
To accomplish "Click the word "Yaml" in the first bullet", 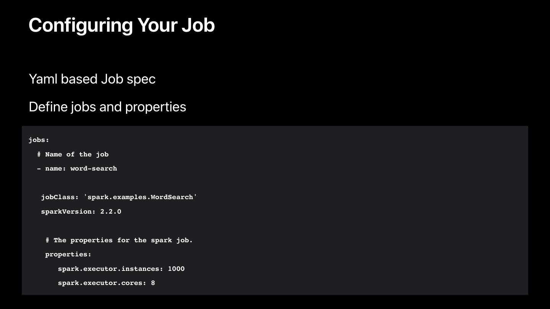I will 43,79.
